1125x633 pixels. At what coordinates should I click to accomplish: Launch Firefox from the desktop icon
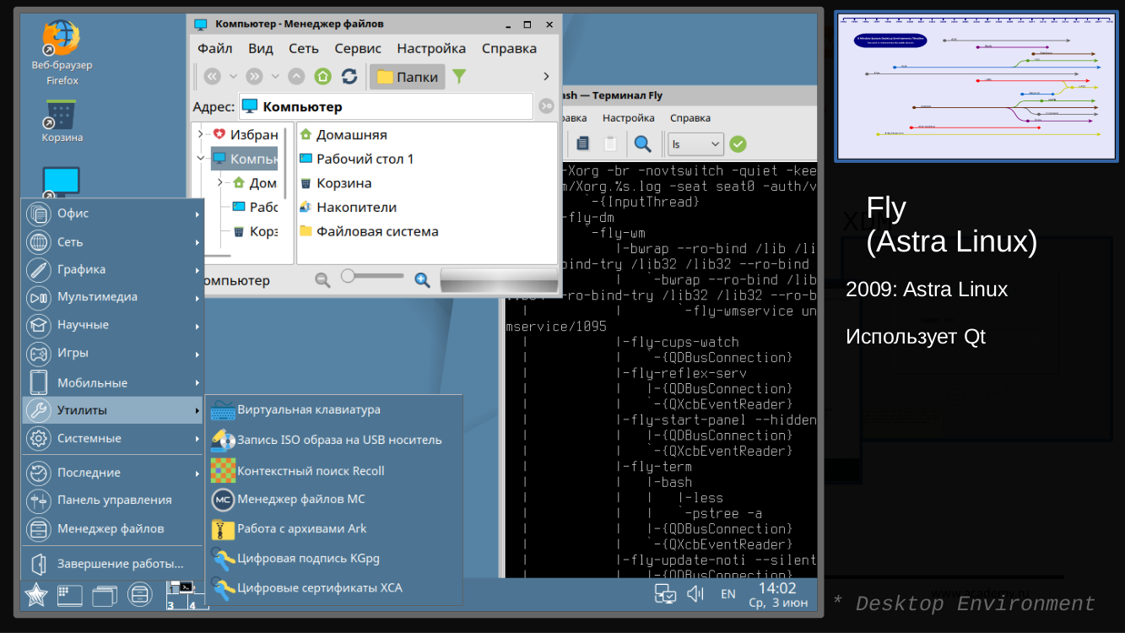coord(62,40)
